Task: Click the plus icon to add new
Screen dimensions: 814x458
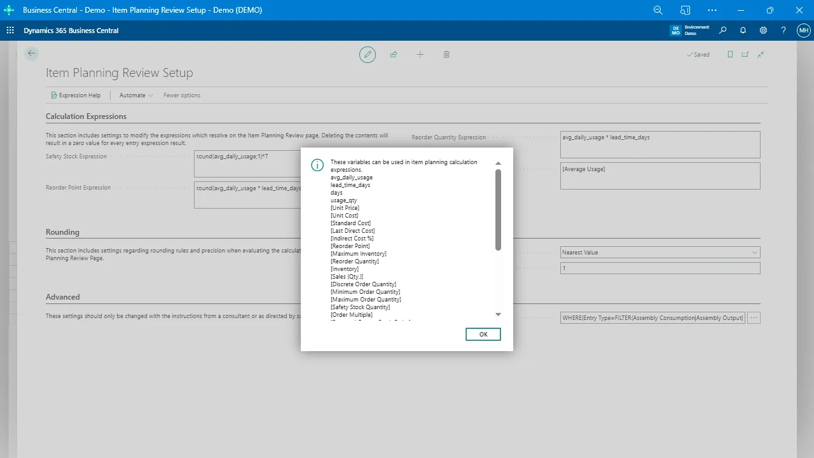Action: [x=420, y=55]
